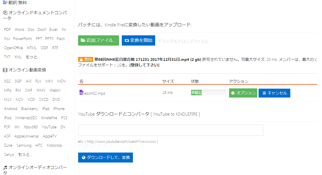Viewport: 322px width, 175px height.
Task: Select the PPTX format link
Action: point(49,39)
